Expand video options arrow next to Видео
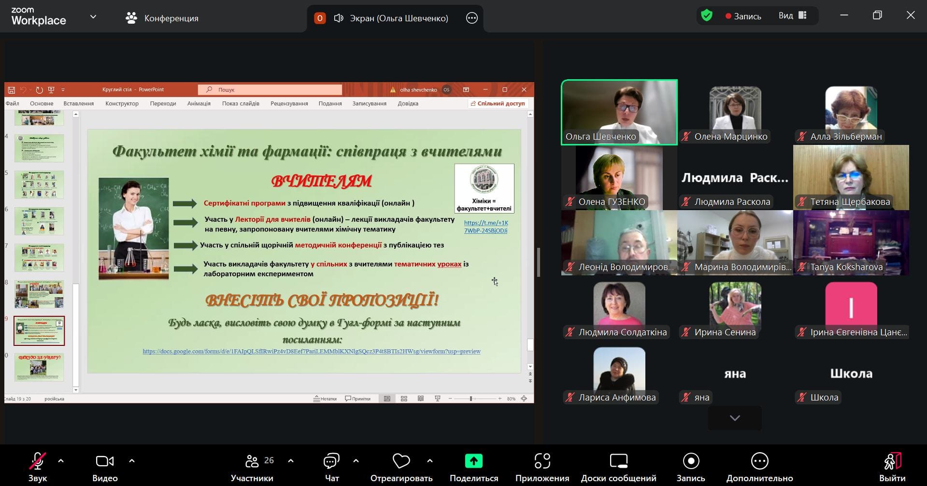This screenshot has height=486, width=927. pyautogui.click(x=132, y=461)
